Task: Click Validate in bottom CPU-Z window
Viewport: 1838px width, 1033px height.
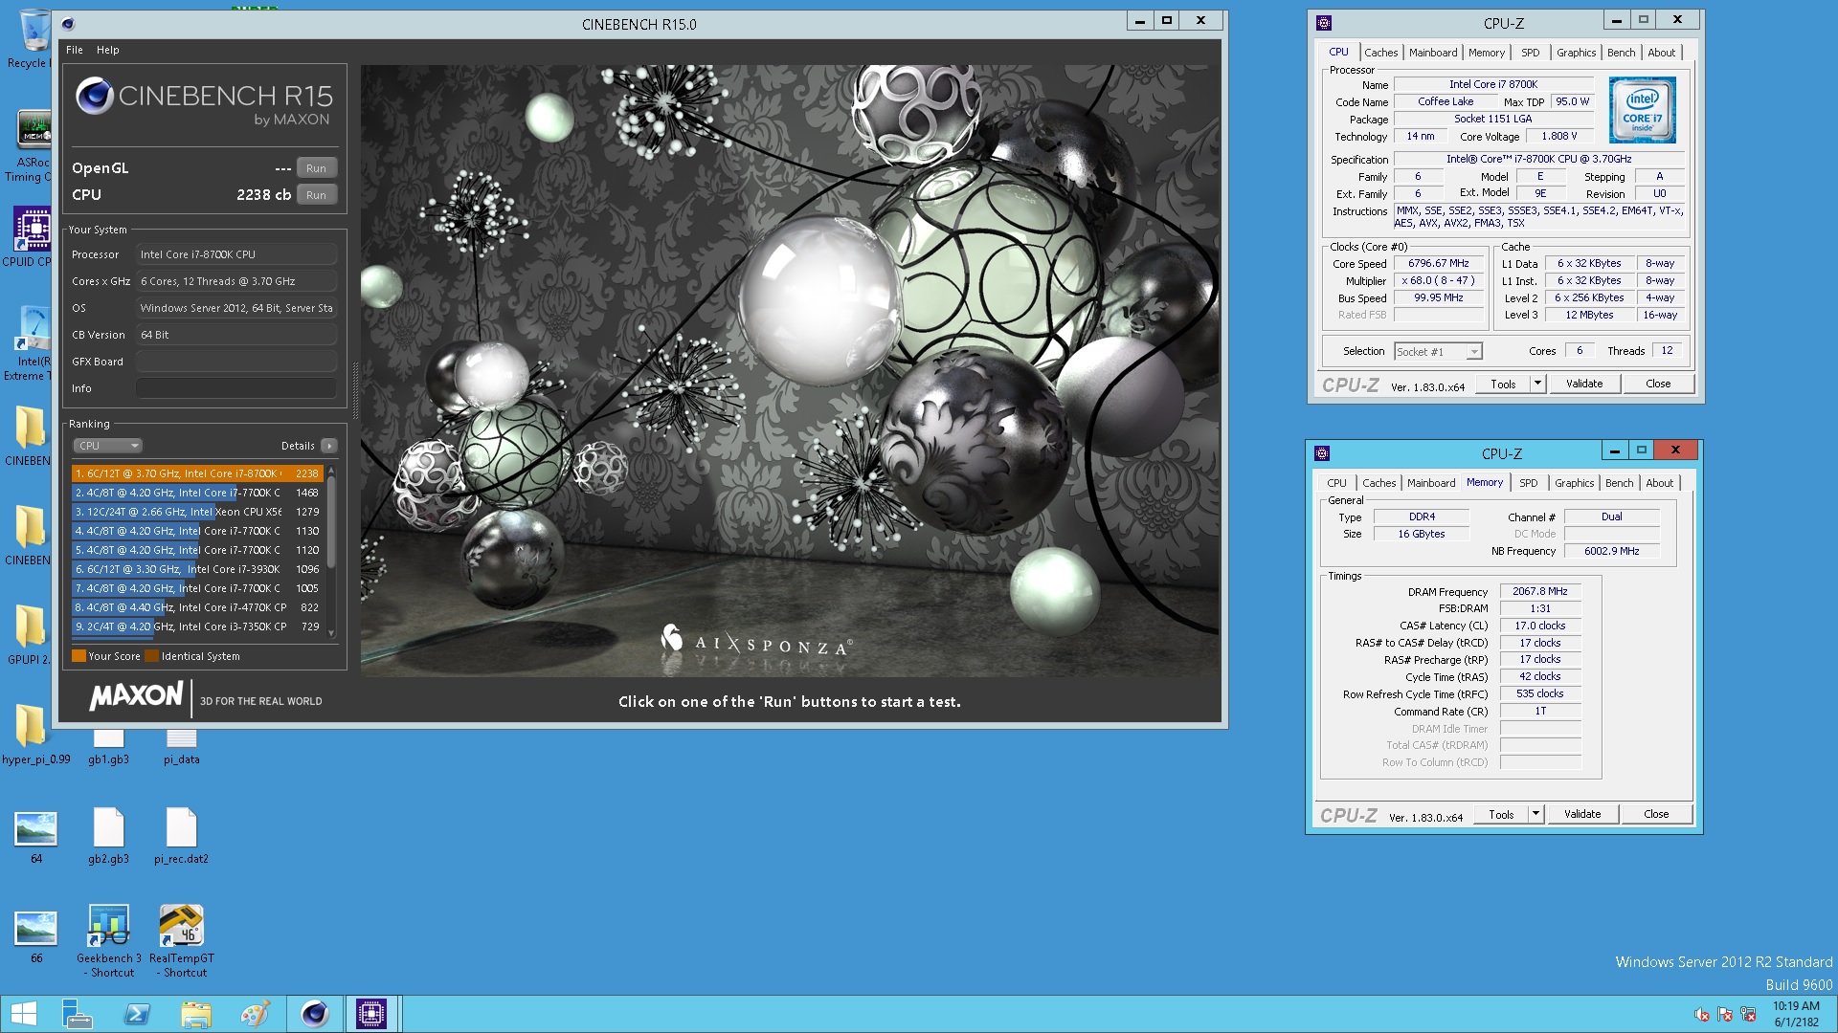Action: point(1582,814)
